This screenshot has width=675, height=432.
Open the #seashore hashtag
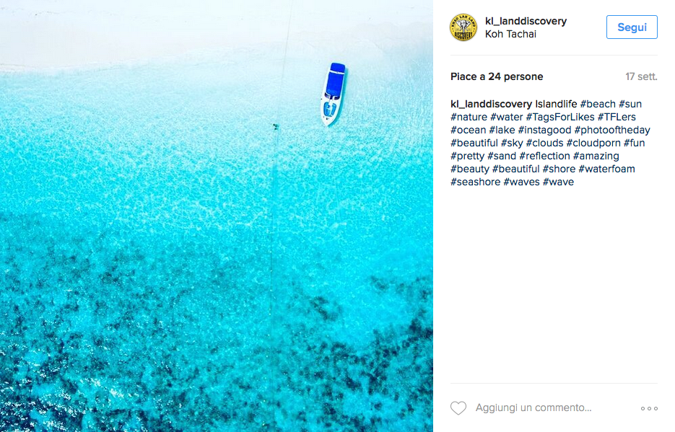point(476,182)
